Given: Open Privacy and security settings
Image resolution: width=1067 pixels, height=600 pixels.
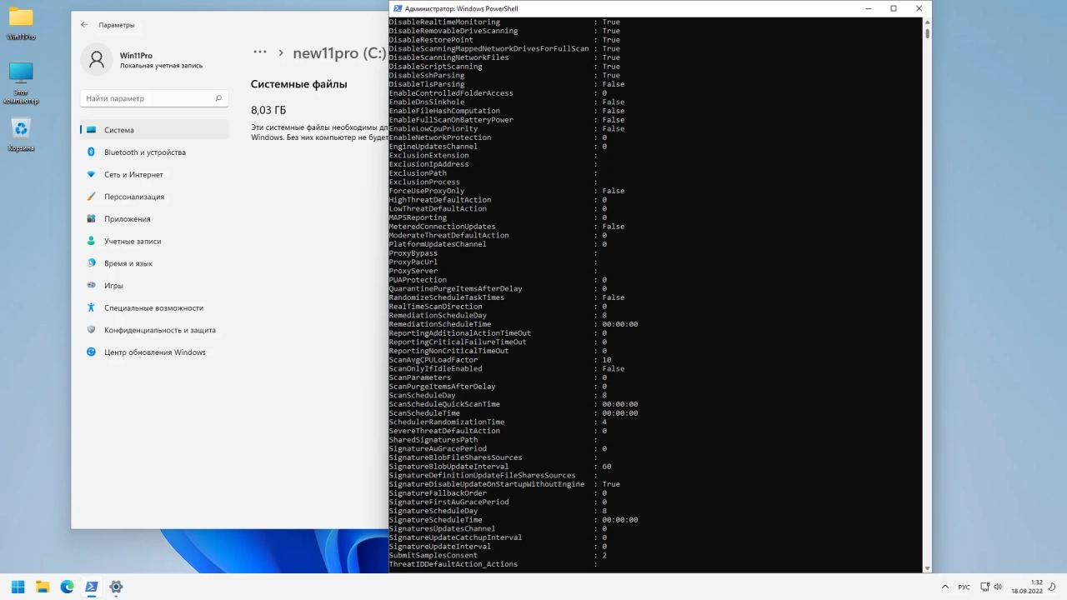Looking at the screenshot, I should (x=154, y=330).
